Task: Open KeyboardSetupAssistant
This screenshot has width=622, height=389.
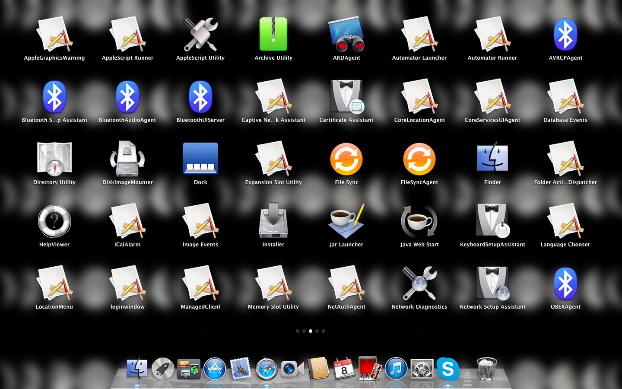Action: pyautogui.click(x=492, y=221)
